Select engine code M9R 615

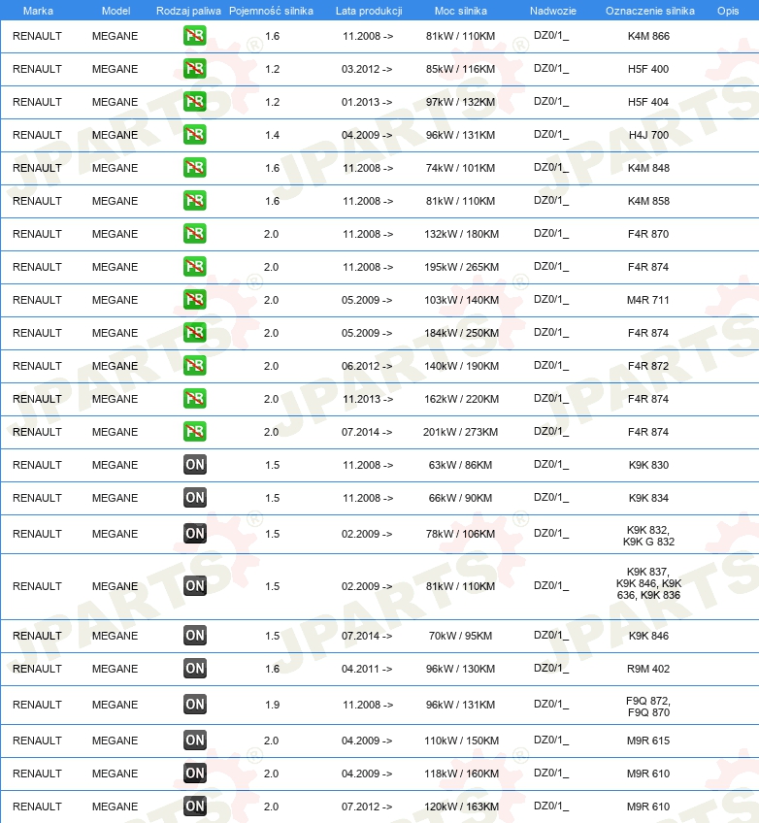(x=648, y=741)
